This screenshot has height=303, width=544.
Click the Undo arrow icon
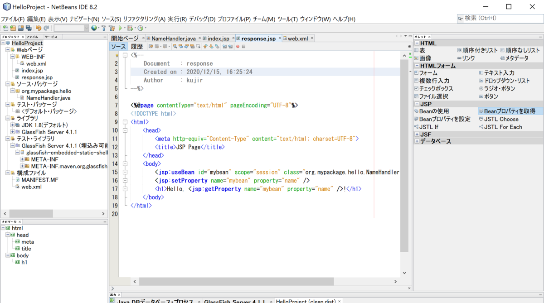(39, 28)
